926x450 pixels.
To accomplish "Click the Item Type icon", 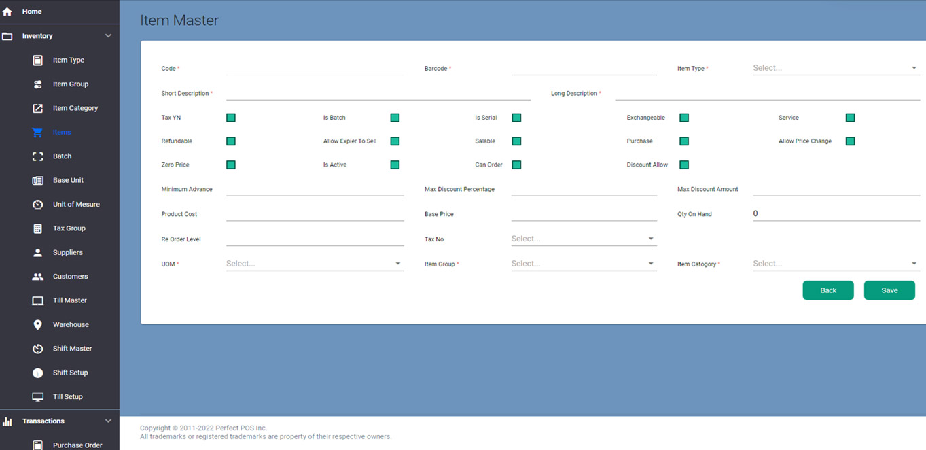I will (x=38, y=60).
